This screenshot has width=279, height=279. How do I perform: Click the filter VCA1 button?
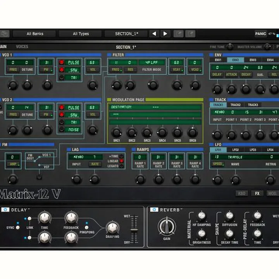tap(177, 69)
